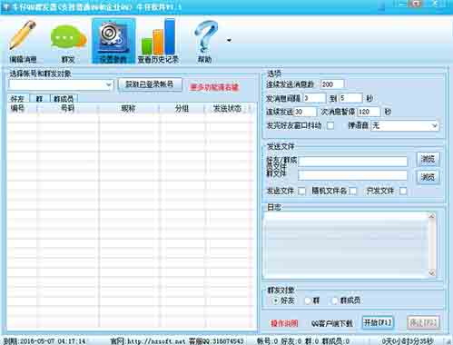Enable the 发送文件 checkbox
The image size is (453, 345).
coord(301,191)
